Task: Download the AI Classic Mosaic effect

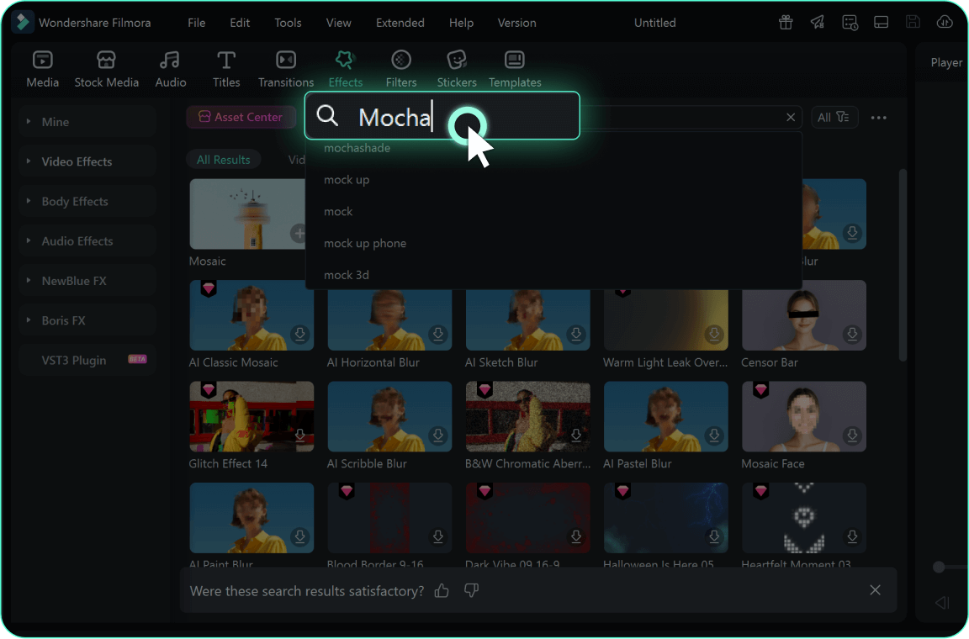Action: [299, 335]
